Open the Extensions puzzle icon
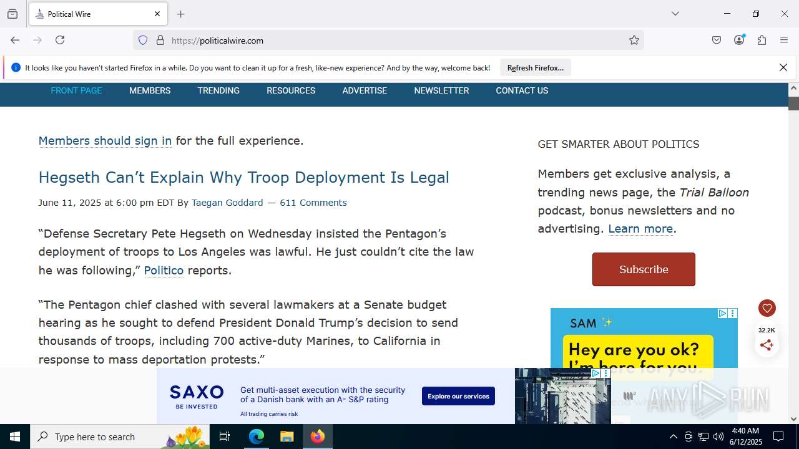 pos(762,40)
